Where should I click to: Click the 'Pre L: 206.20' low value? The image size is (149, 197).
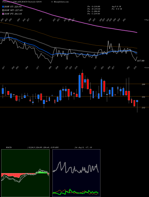(94, 11)
